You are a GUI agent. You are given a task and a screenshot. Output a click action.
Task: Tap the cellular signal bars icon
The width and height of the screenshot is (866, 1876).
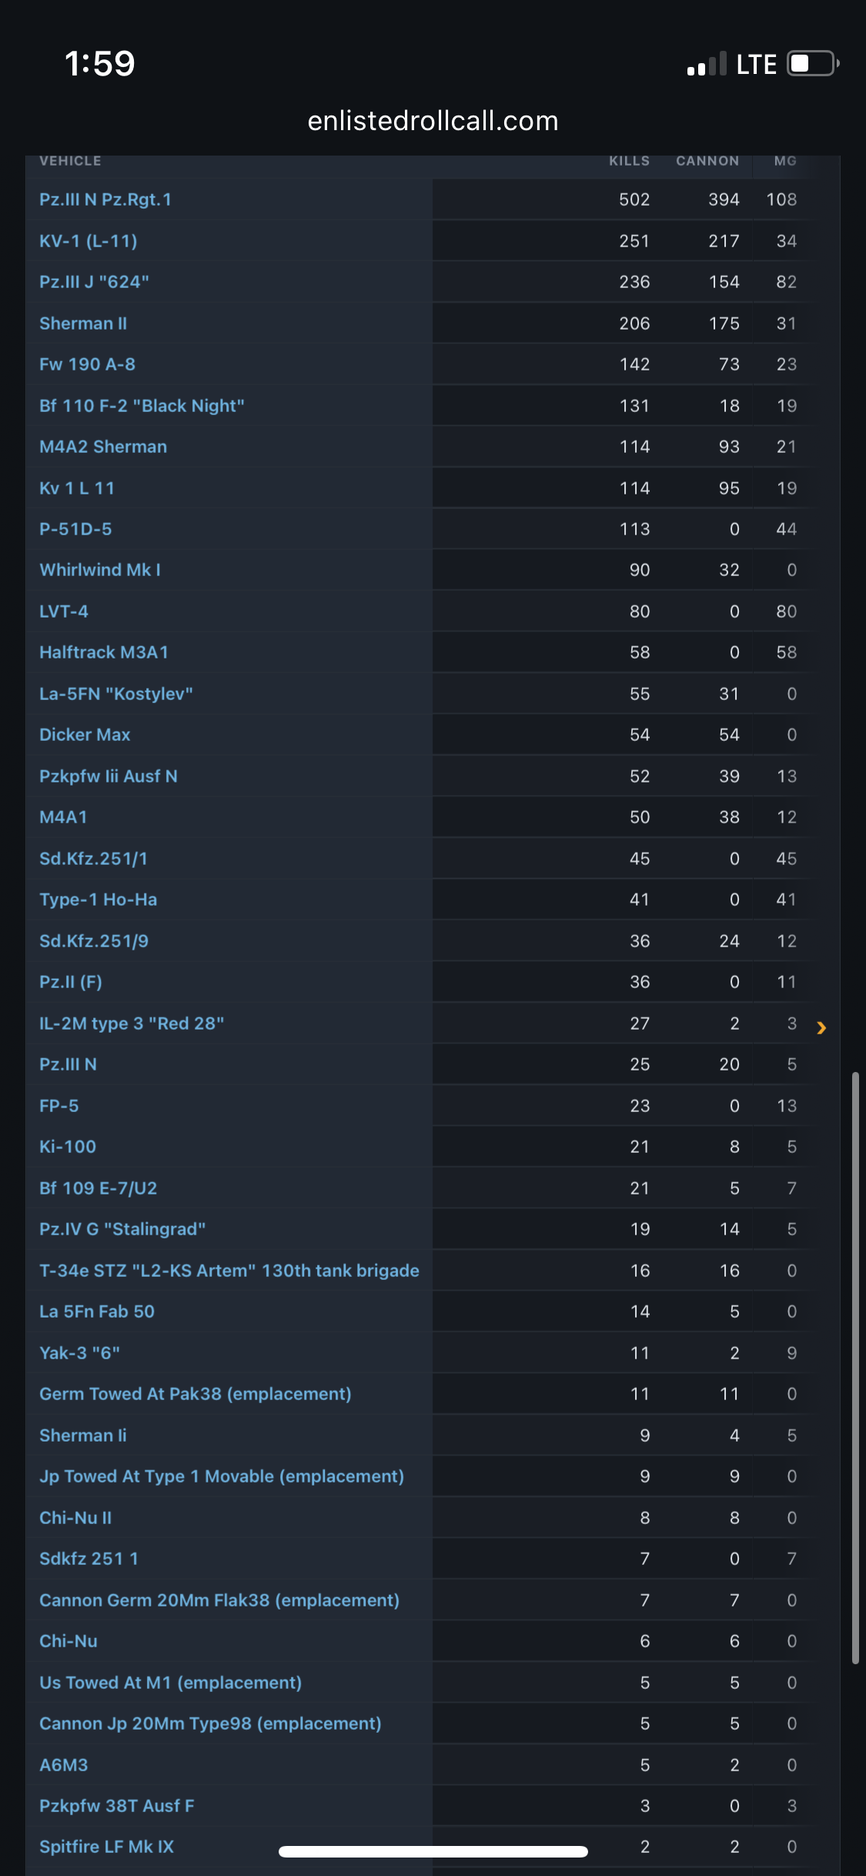[x=707, y=64]
